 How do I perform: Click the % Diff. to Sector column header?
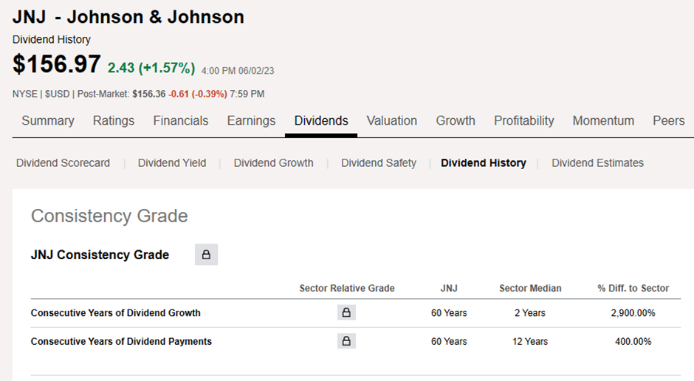(x=633, y=288)
